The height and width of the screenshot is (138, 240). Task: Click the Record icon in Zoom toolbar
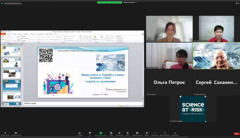(x=127, y=133)
